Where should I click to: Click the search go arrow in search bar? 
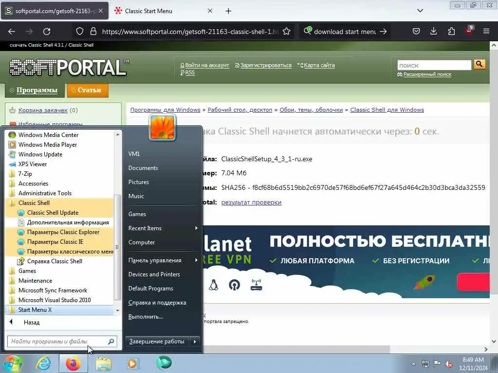[384, 32]
